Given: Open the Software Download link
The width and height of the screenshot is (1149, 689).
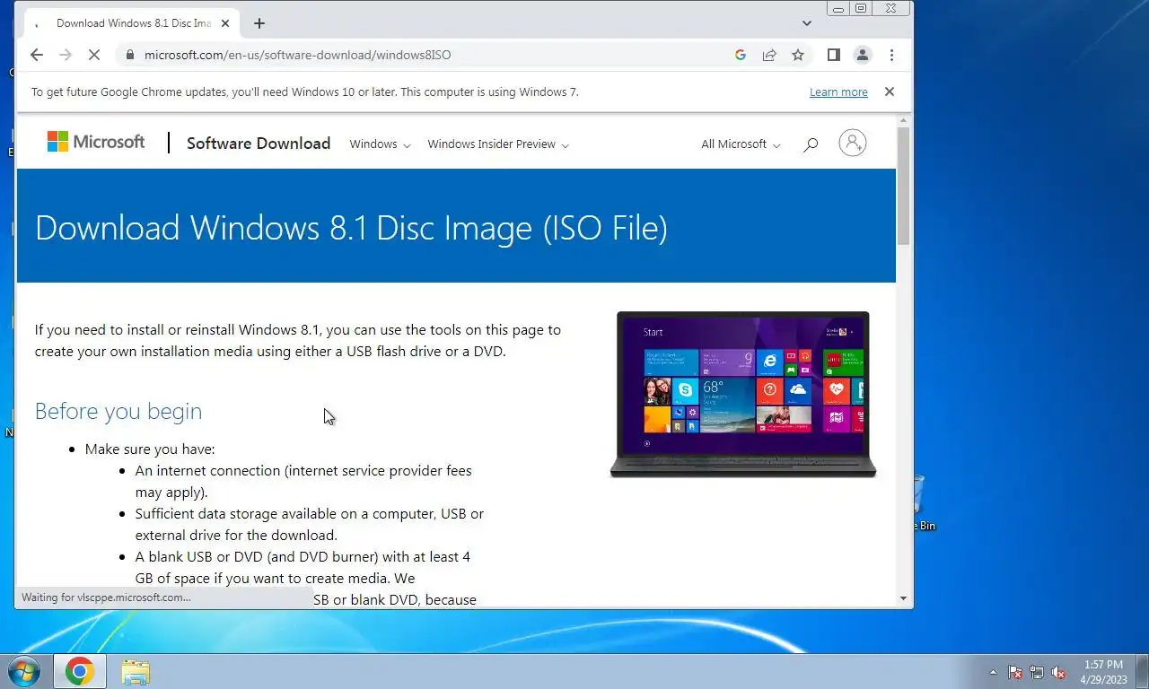Looking at the screenshot, I should coord(259,144).
